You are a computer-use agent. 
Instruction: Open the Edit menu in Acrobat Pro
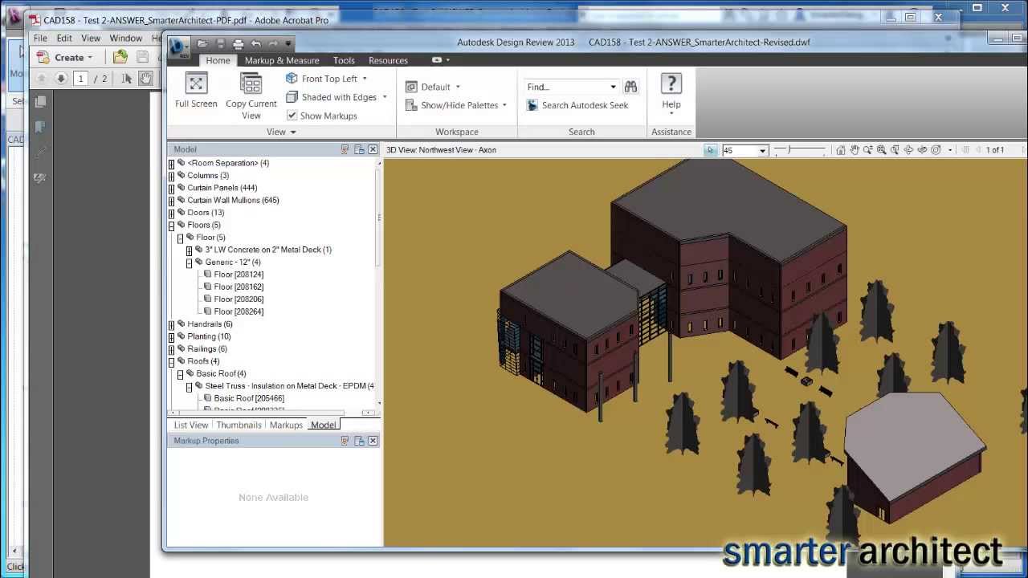(x=64, y=38)
